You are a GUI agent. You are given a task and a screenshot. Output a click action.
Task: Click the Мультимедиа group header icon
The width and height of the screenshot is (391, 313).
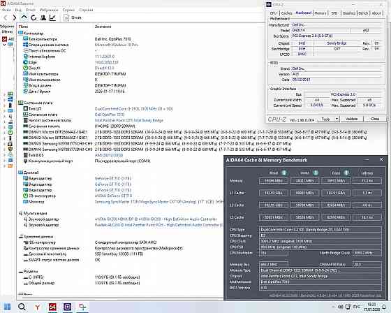(20, 213)
